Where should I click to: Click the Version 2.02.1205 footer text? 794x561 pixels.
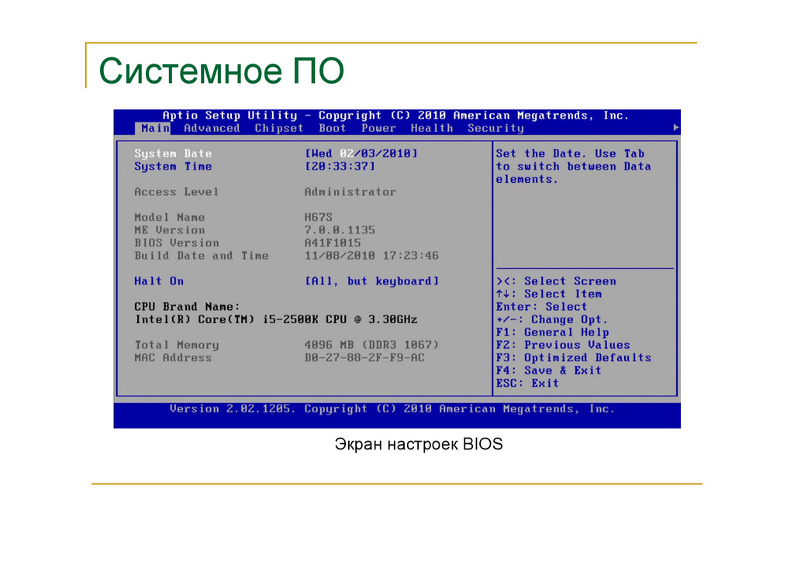[392, 409]
